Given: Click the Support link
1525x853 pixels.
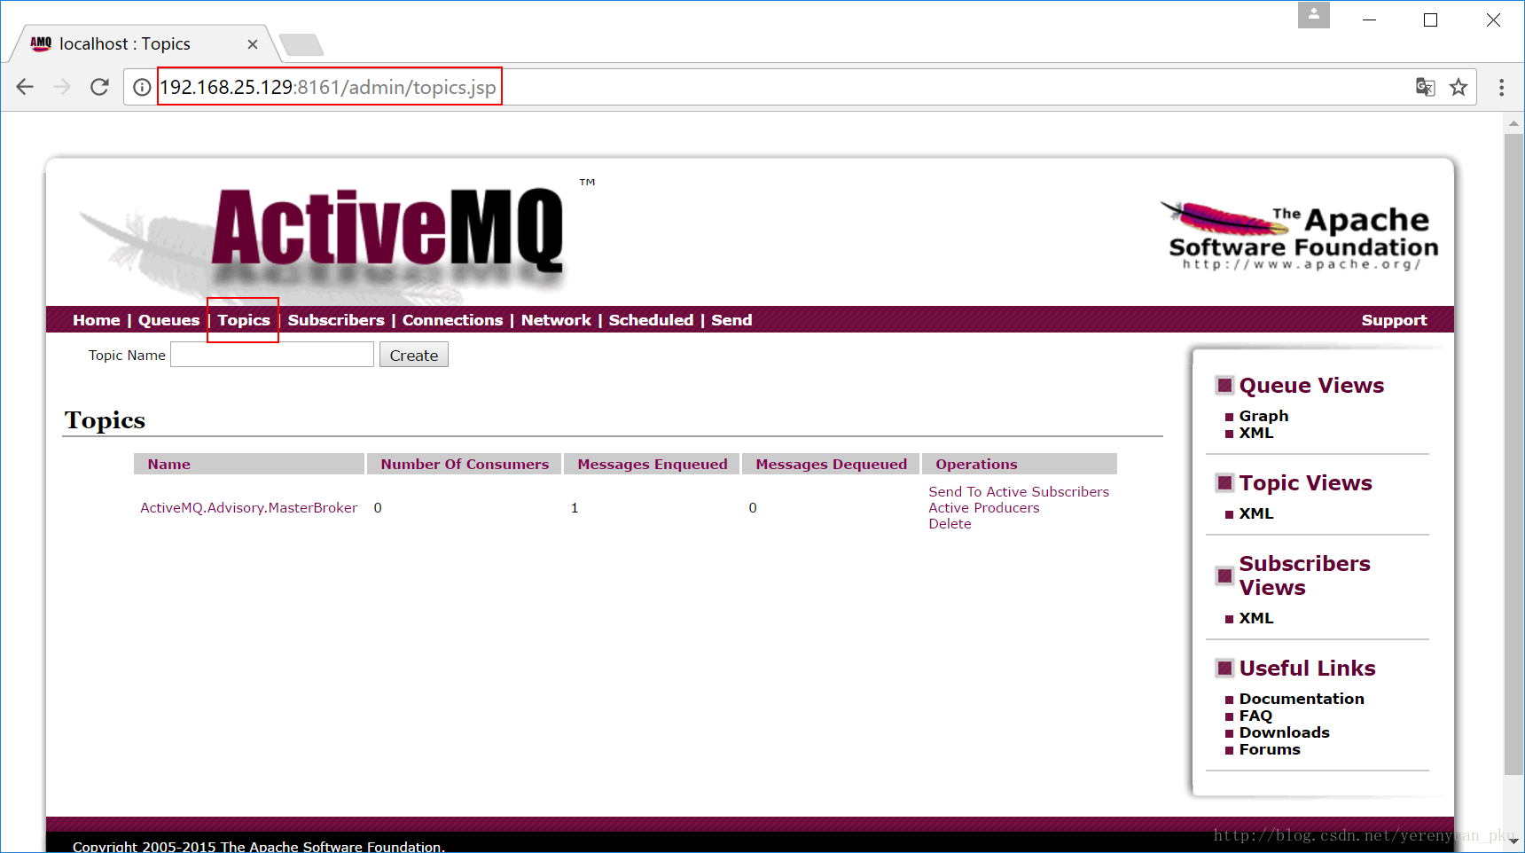Looking at the screenshot, I should click(x=1394, y=320).
